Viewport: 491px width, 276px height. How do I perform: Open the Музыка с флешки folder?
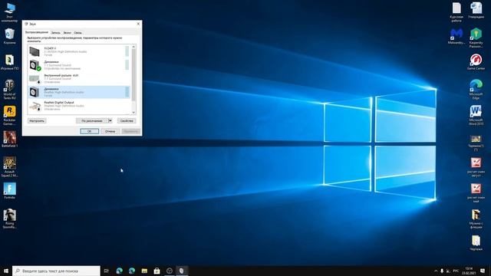coord(476,219)
